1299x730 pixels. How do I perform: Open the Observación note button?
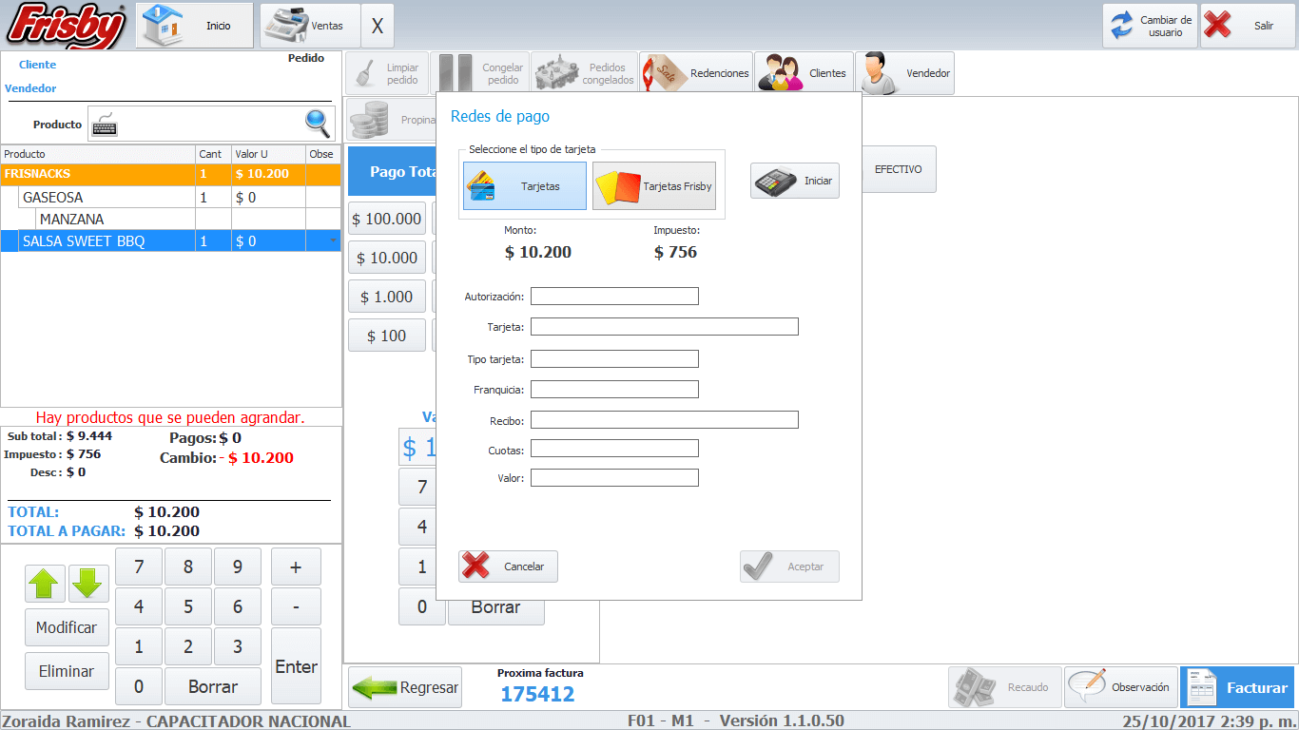point(1121,687)
